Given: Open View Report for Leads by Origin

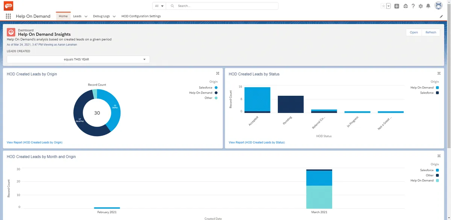Looking at the screenshot, I should 35,143.
